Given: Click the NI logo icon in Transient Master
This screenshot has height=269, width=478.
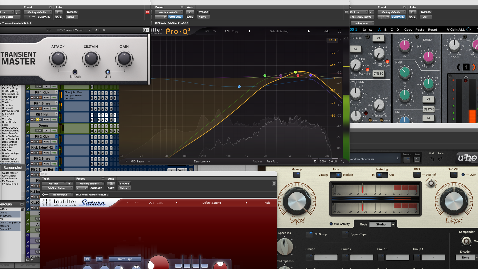Looking at the screenshot, I should [146, 30].
